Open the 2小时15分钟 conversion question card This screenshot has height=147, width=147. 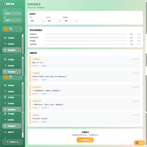(x=85, y=118)
